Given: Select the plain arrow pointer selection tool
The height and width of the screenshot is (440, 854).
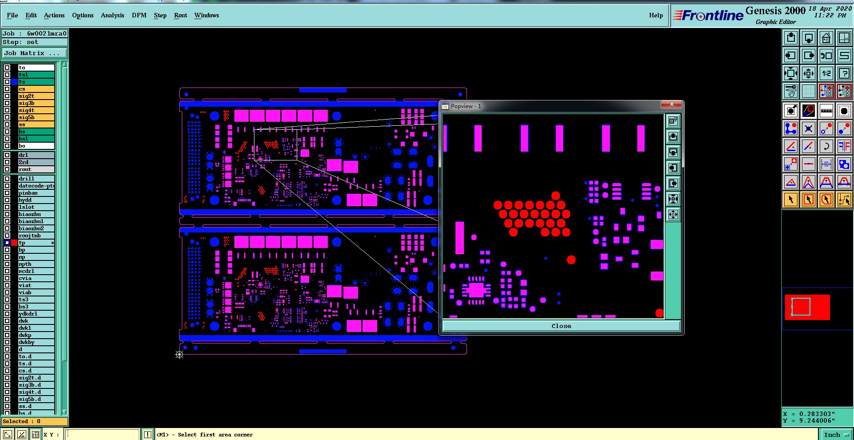Looking at the screenshot, I should tap(791, 200).
